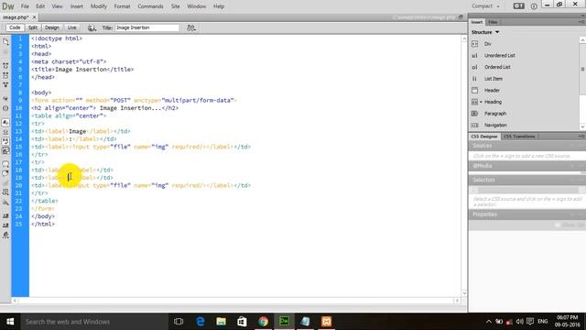586x330 pixels.
Task: Click the Move or Convert CSS icon
Action: pos(5,203)
